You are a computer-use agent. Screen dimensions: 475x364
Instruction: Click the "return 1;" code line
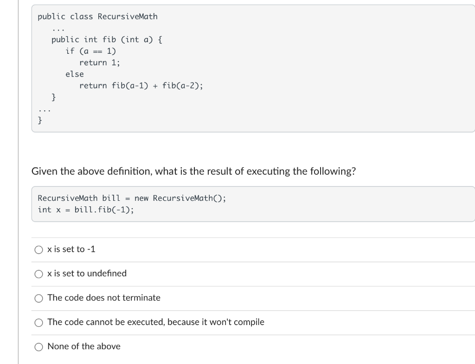tap(100, 63)
